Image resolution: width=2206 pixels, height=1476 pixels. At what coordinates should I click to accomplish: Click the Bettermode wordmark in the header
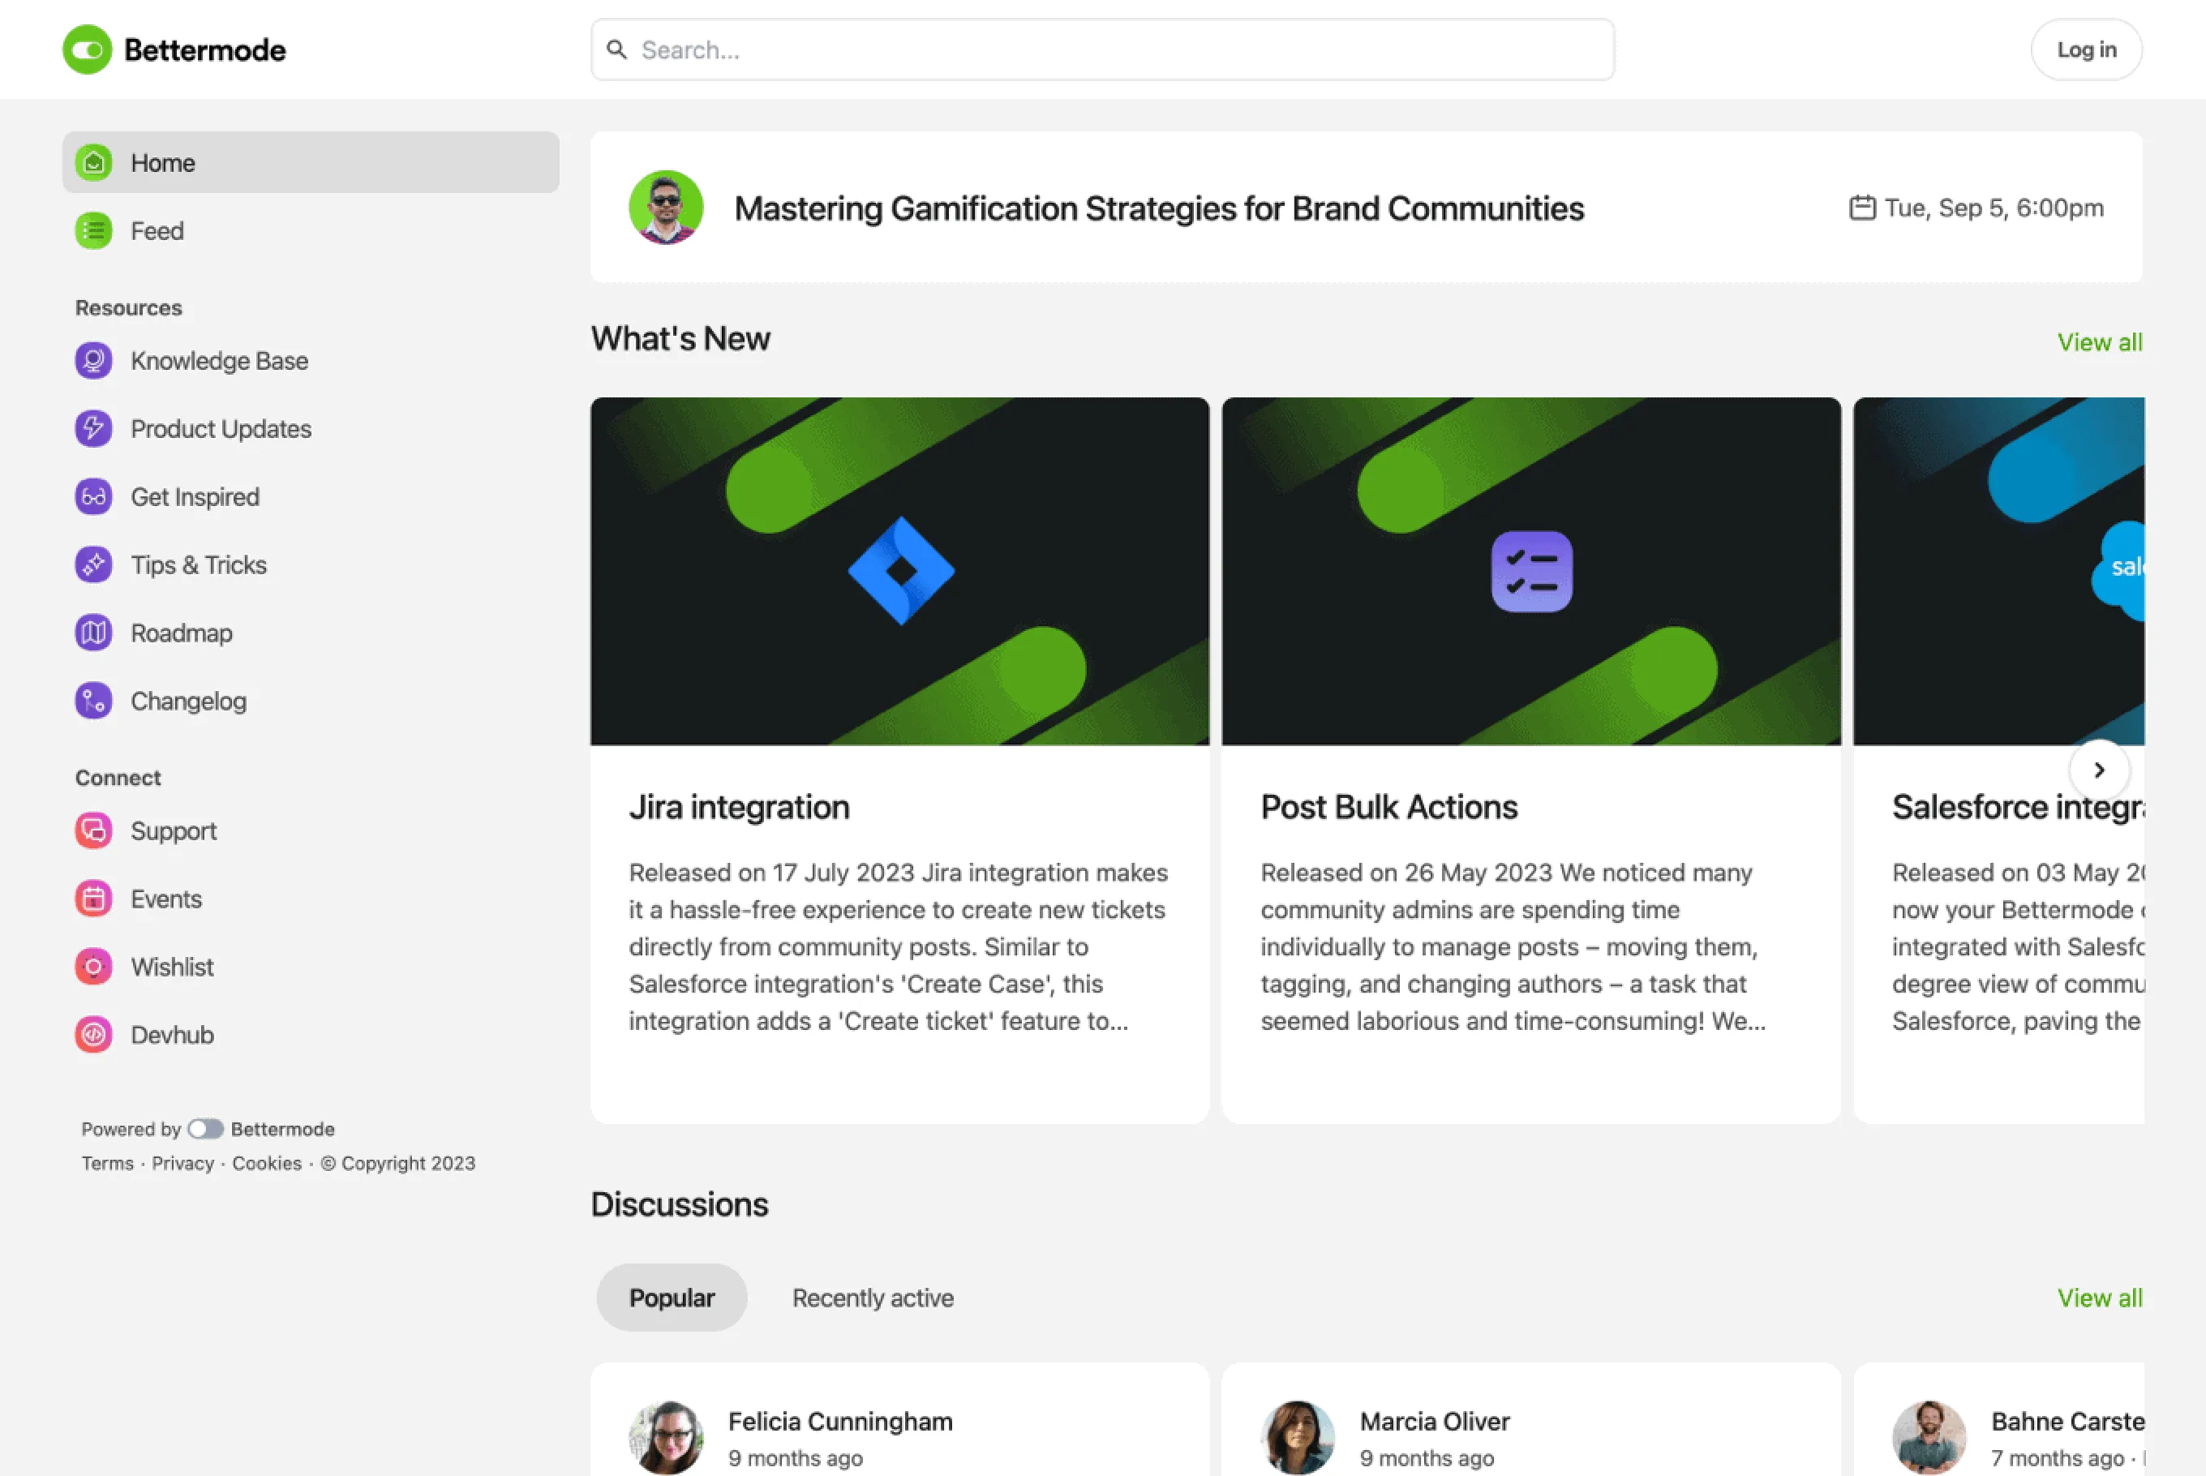[x=205, y=50]
